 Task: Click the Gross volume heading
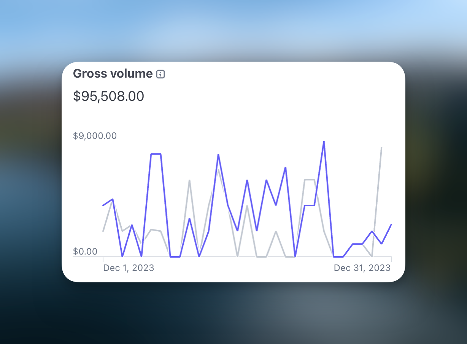tap(113, 73)
